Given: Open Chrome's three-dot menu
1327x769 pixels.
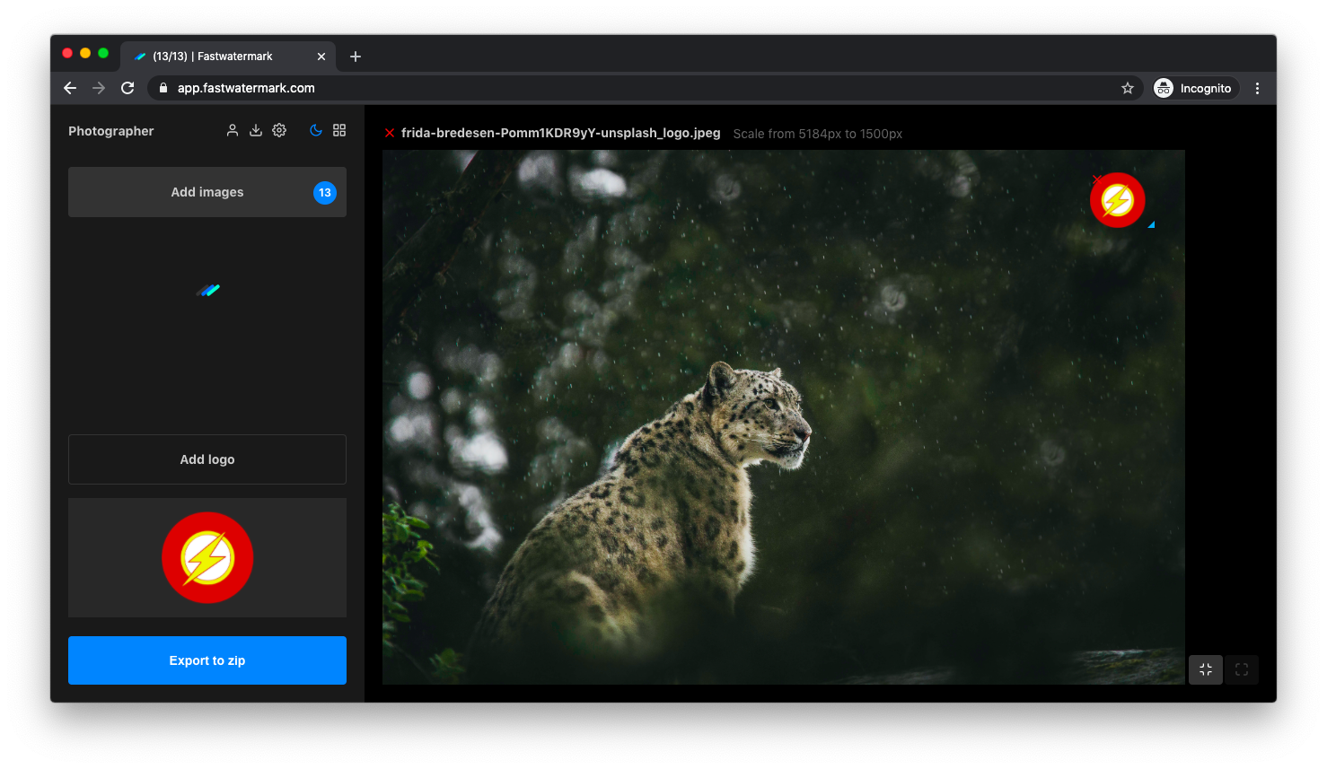Looking at the screenshot, I should pyautogui.click(x=1257, y=88).
